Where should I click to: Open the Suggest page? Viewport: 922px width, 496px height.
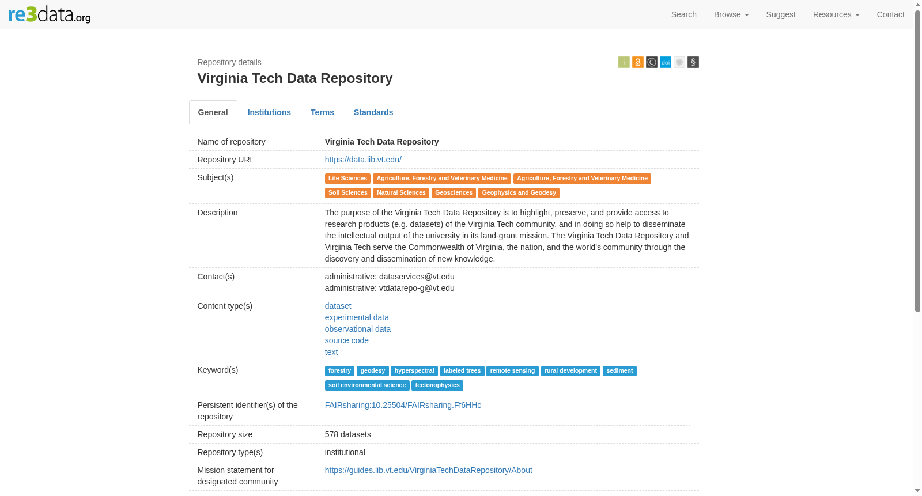click(x=780, y=14)
